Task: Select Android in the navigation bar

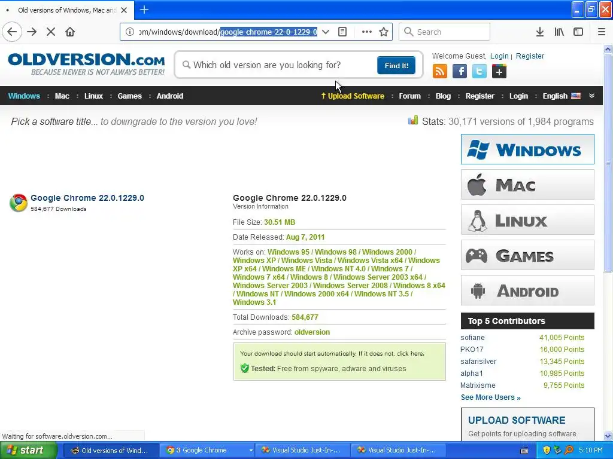Action: [169, 96]
